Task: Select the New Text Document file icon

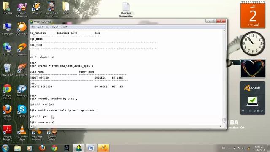Action: coord(126,10)
